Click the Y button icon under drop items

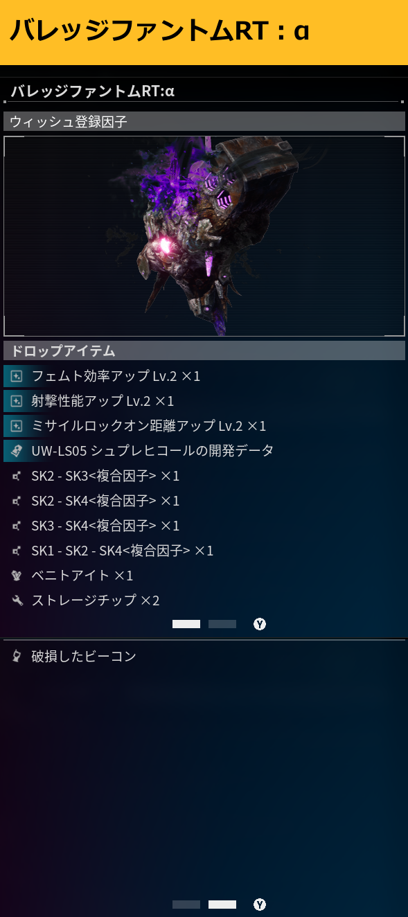[260, 624]
